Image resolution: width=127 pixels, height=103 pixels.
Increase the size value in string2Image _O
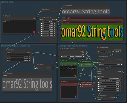(55, 24)
